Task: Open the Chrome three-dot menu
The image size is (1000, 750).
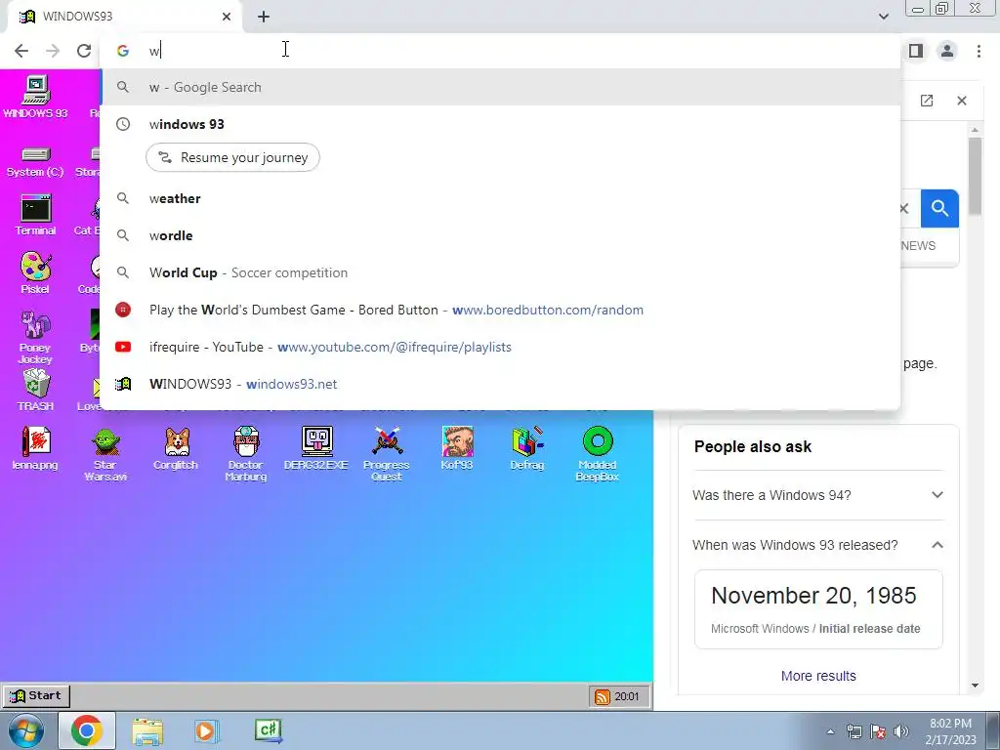Action: [979, 51]
